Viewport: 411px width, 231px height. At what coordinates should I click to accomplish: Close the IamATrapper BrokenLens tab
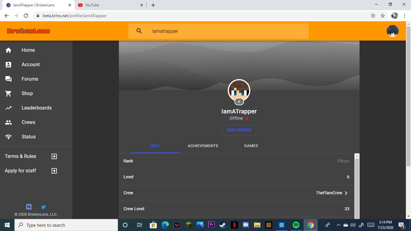click(x=70, y=5)
